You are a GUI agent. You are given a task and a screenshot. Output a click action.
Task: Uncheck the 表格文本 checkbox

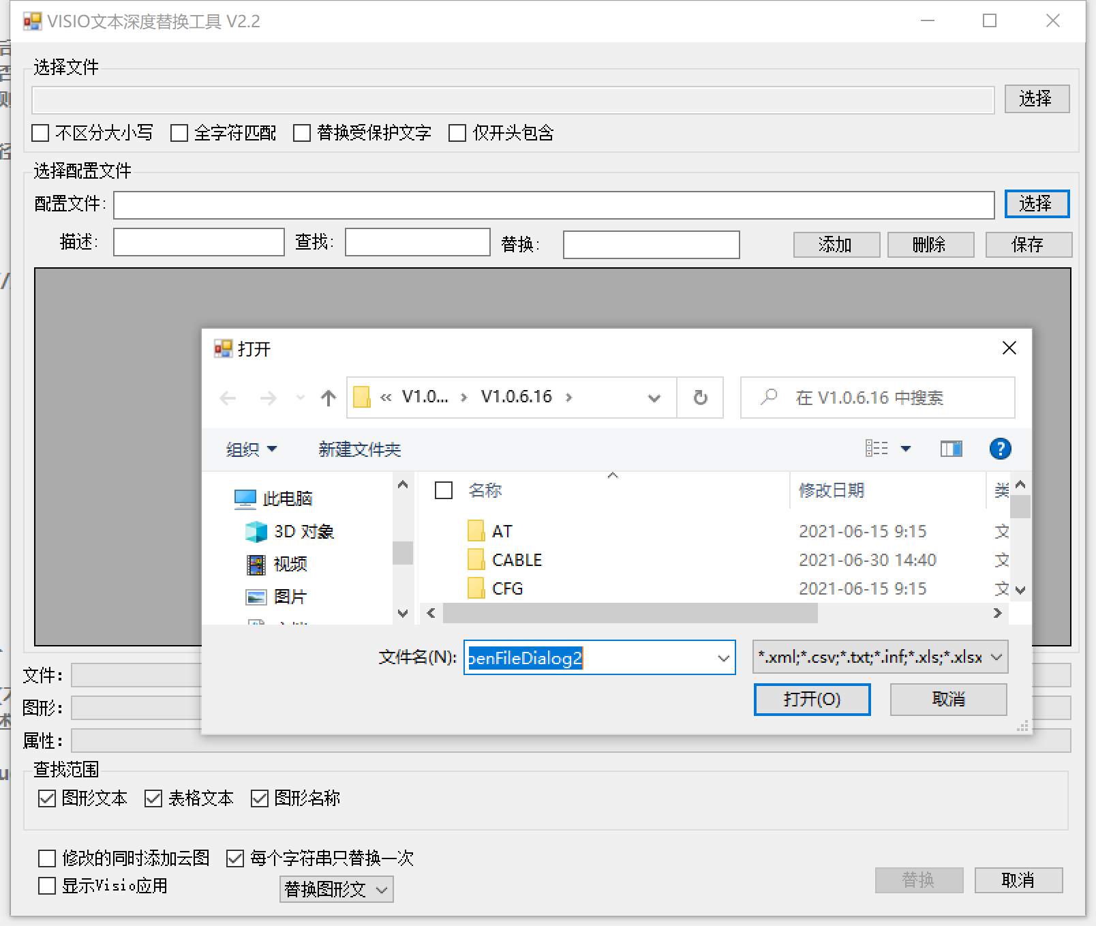(153, 798)
